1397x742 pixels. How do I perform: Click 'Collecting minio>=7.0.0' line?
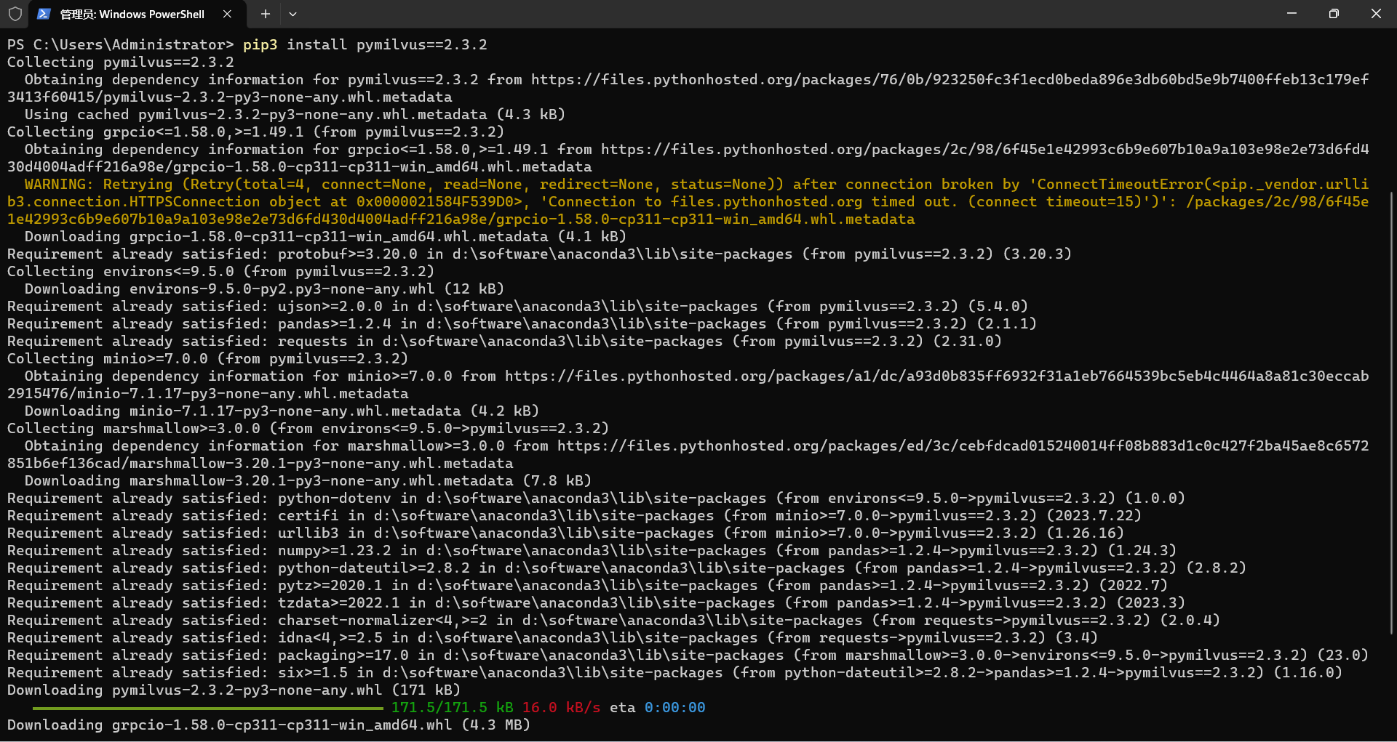coord(207,358)
